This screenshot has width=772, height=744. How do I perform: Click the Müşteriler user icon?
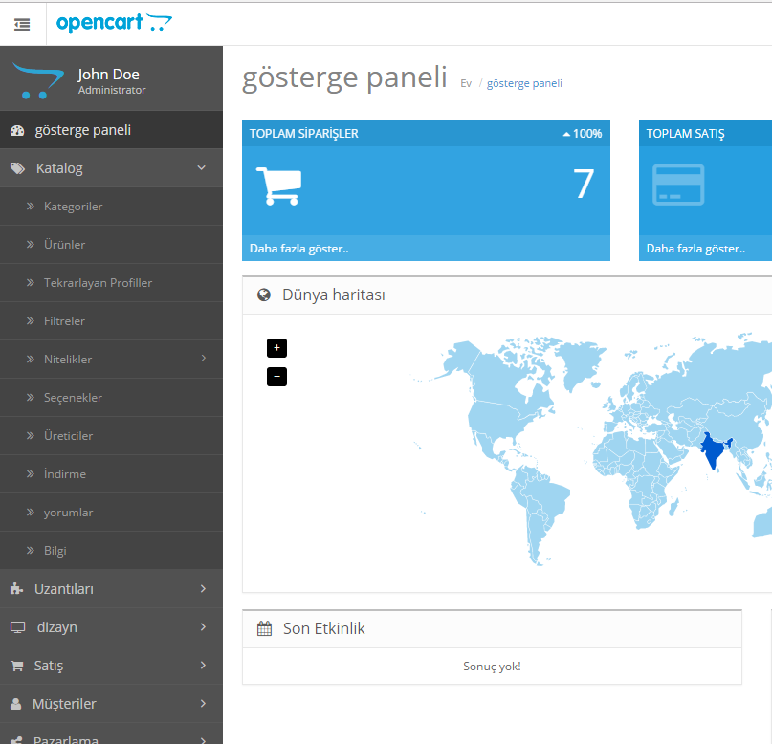tap(15, 704)
